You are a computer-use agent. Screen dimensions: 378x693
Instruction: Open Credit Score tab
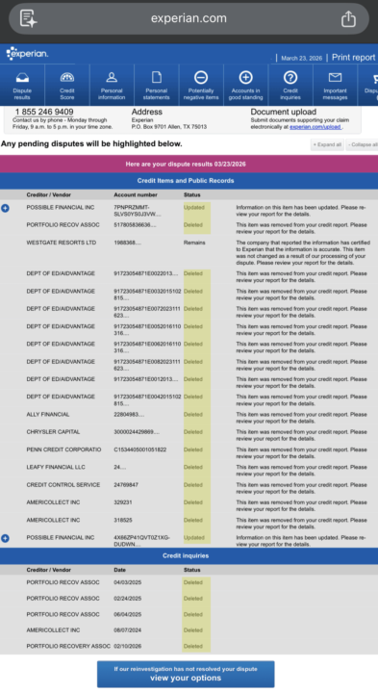point(67,85)
